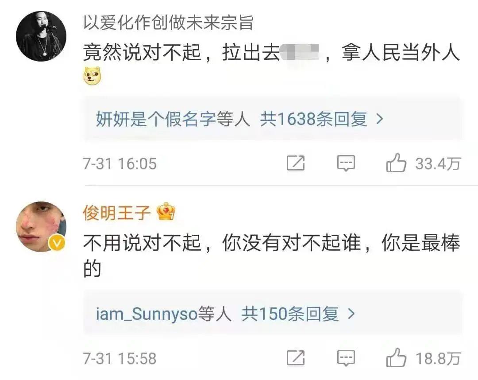Expand replies using the arrow after 共1638条回复

tap(379, 119)
